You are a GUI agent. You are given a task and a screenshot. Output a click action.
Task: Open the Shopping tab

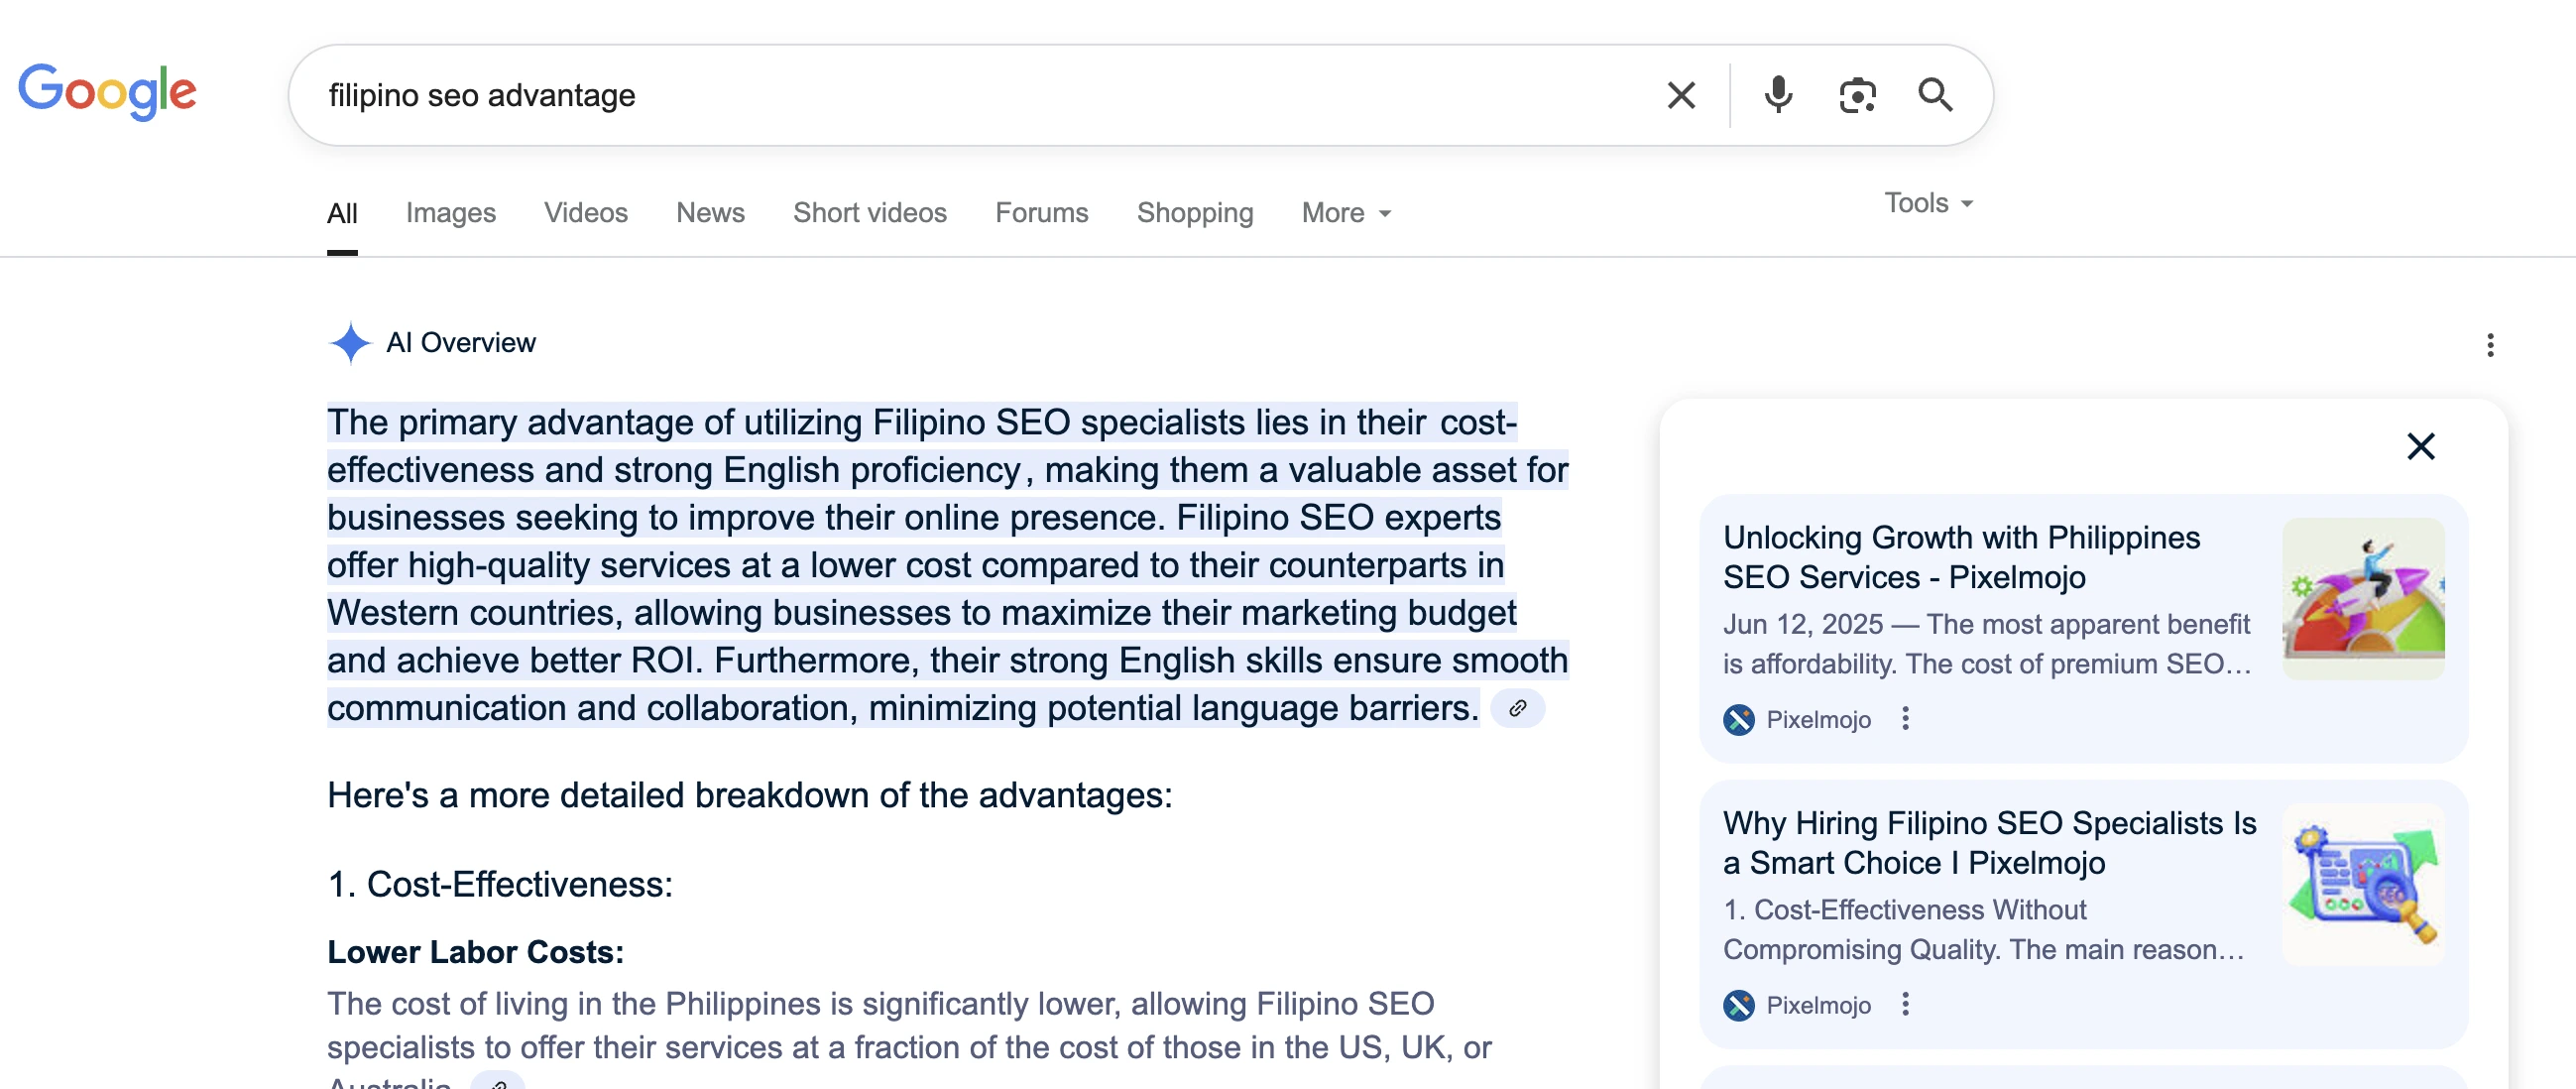point(1195,213)
